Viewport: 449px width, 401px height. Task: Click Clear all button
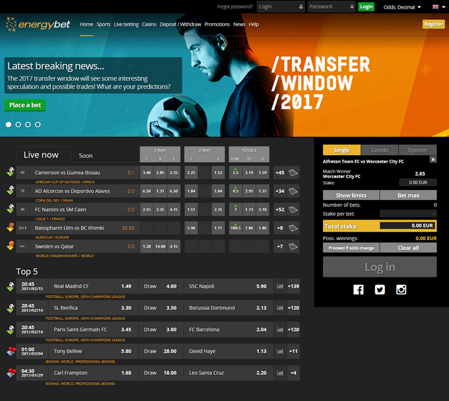[408, 248]
